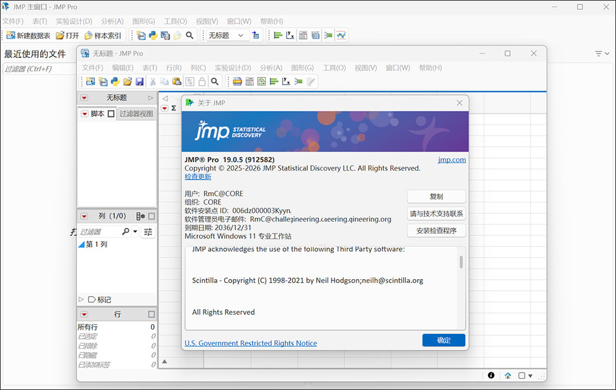Click the info icon in 无标题 status bar
Screen dimensions: 616x390
click(x=491, y=375)
